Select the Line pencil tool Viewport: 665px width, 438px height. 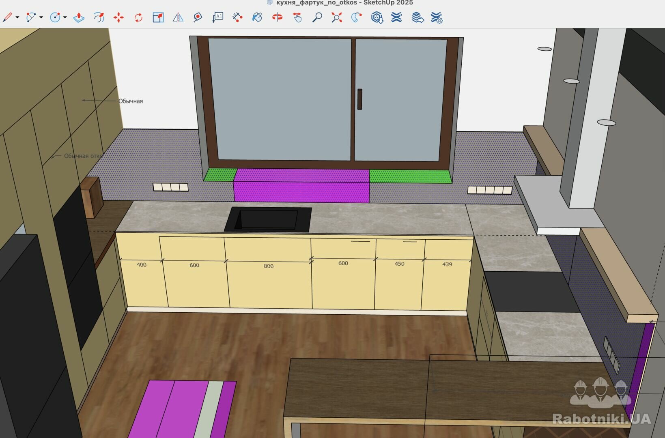(7, 17)
